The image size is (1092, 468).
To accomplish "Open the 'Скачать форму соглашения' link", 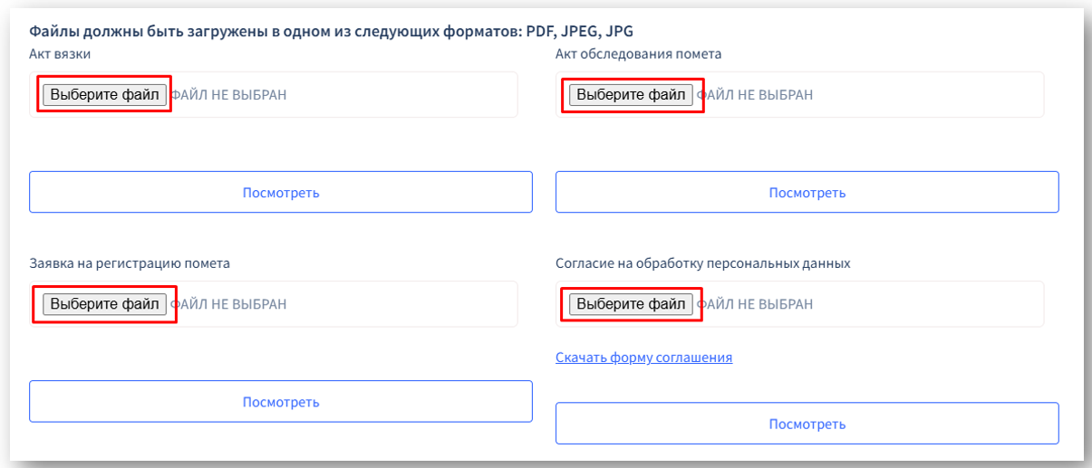I will tap(643, 358).
